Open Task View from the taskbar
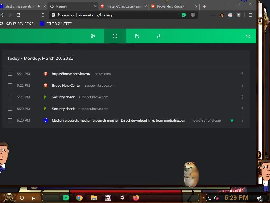The width and height of the screenshot is (270, 203). 35,198
